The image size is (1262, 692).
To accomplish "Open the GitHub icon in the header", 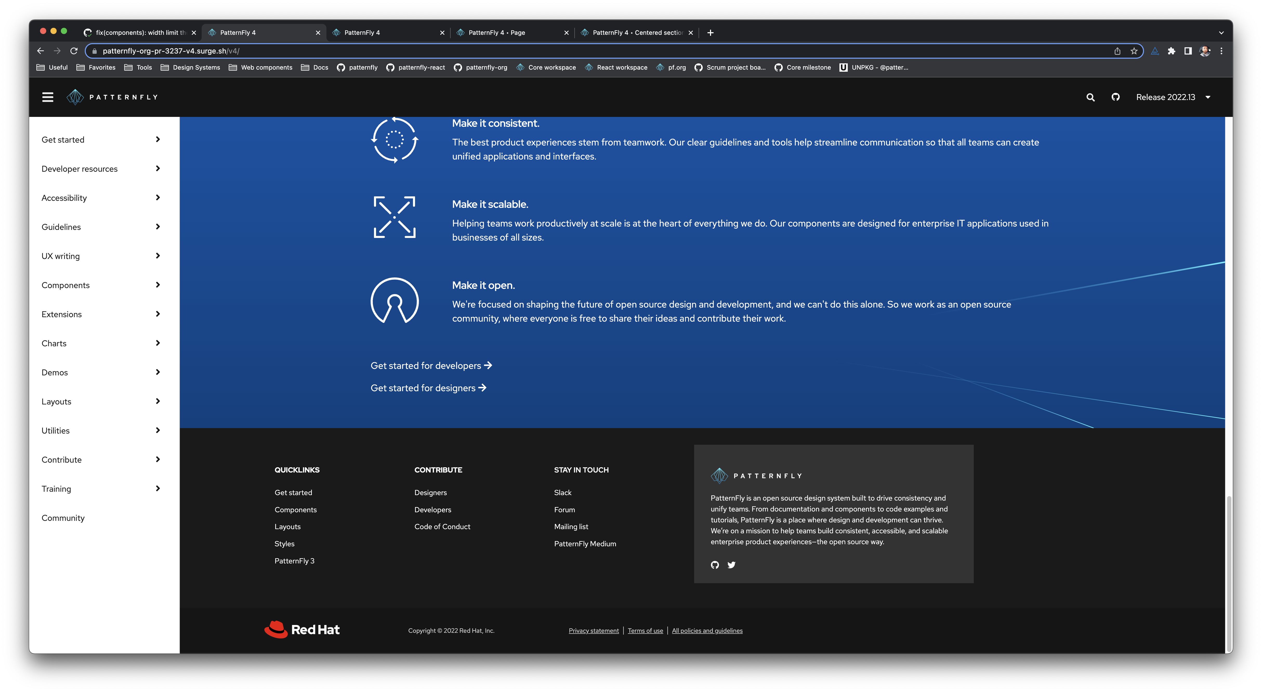I will coord(1115,97).
